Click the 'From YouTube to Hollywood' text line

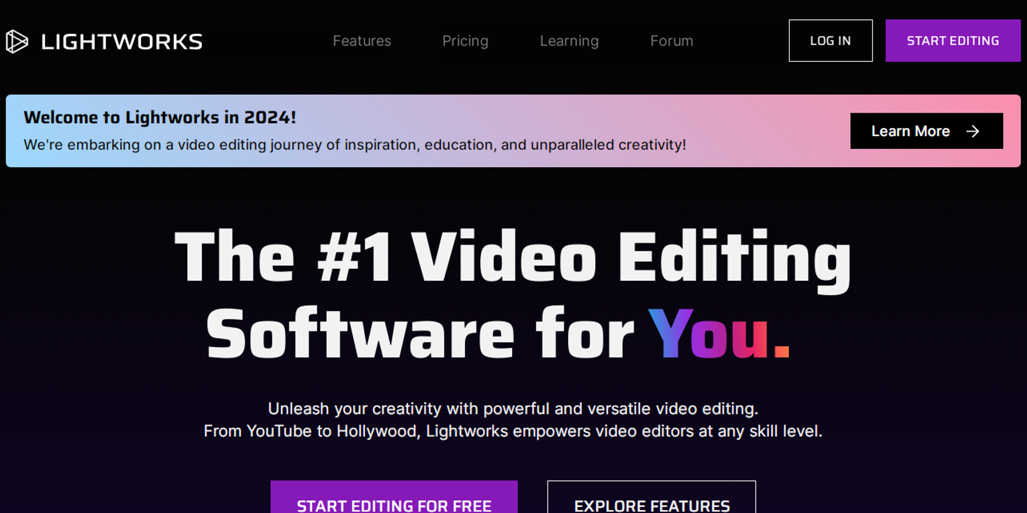coord(513,431)
